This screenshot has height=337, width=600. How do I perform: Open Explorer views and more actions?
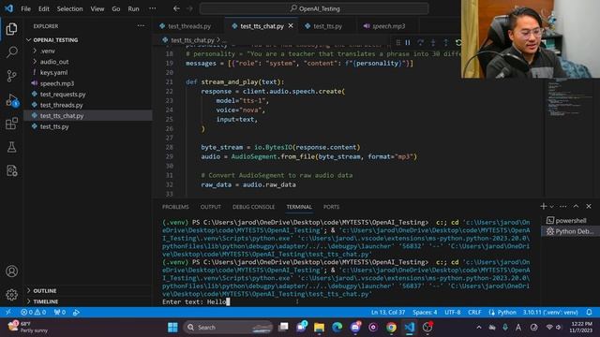coord(141,26)
